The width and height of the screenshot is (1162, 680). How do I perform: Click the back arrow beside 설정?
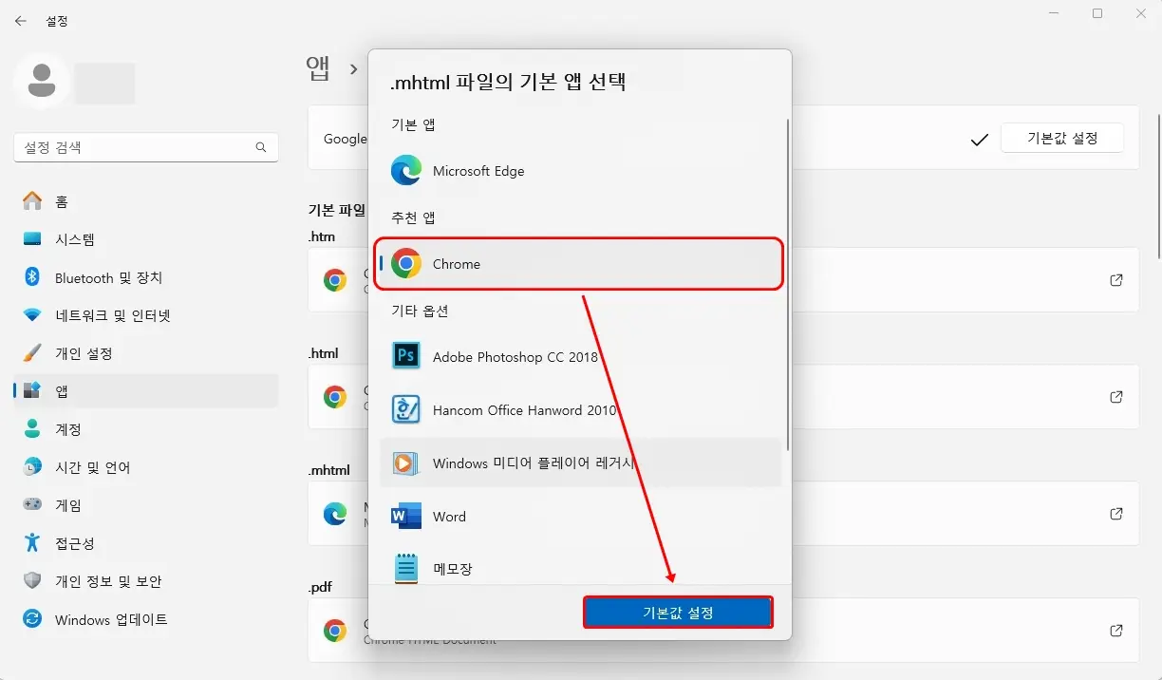[21, 20]
